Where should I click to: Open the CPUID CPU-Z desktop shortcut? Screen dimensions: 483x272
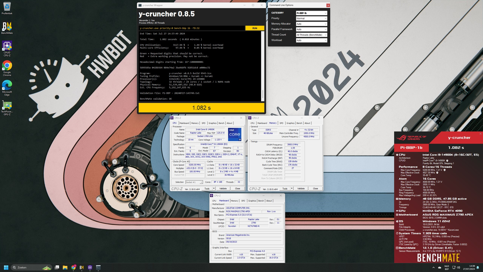tap(7, 48)
